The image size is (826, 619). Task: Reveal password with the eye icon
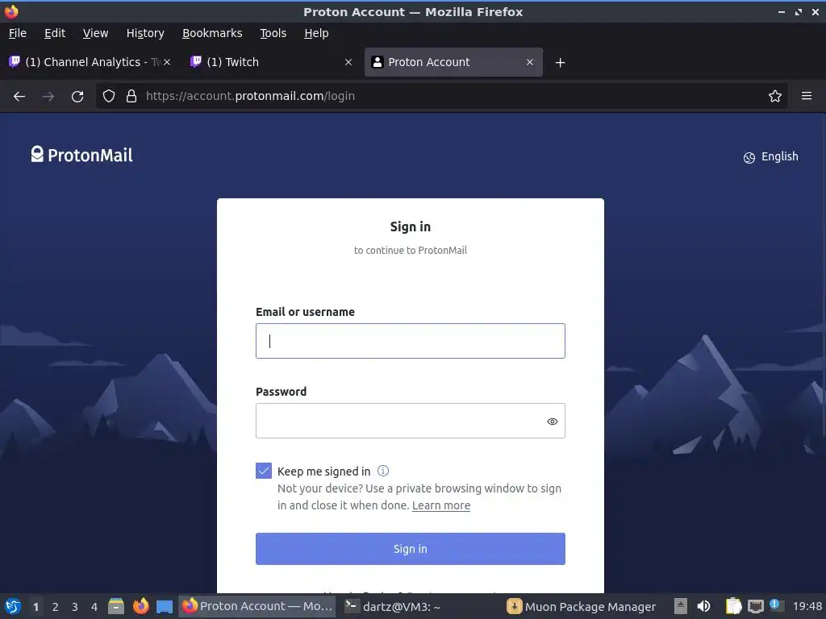552,421
